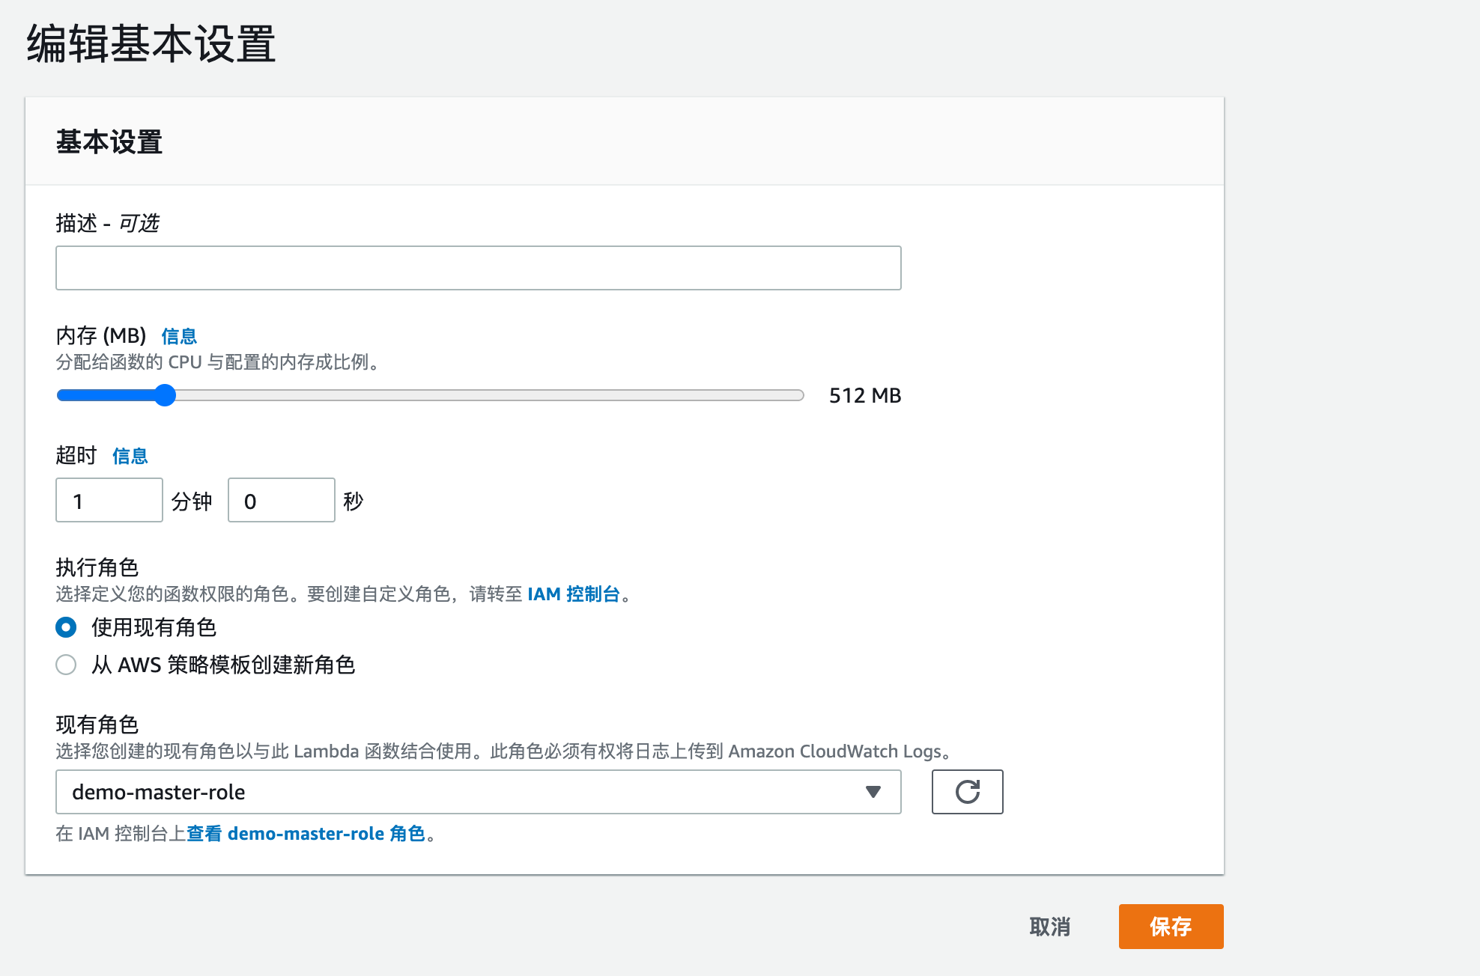Screen dimensions: 1480x976
Task: Open the IAM 控制台 link
Action: tap(574, 594)
